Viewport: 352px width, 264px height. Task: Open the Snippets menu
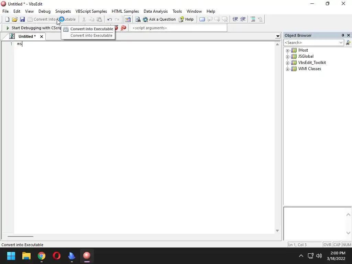pyautogui.click(x=63, y=11)
